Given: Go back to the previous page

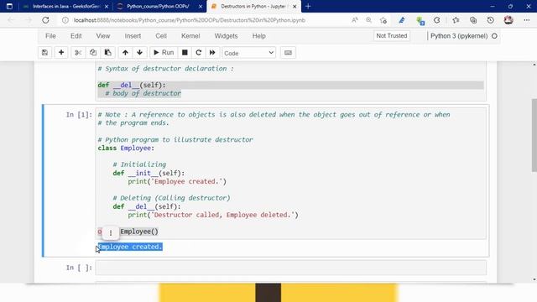Looking at the screenshot, I should (x=11, y=20).
